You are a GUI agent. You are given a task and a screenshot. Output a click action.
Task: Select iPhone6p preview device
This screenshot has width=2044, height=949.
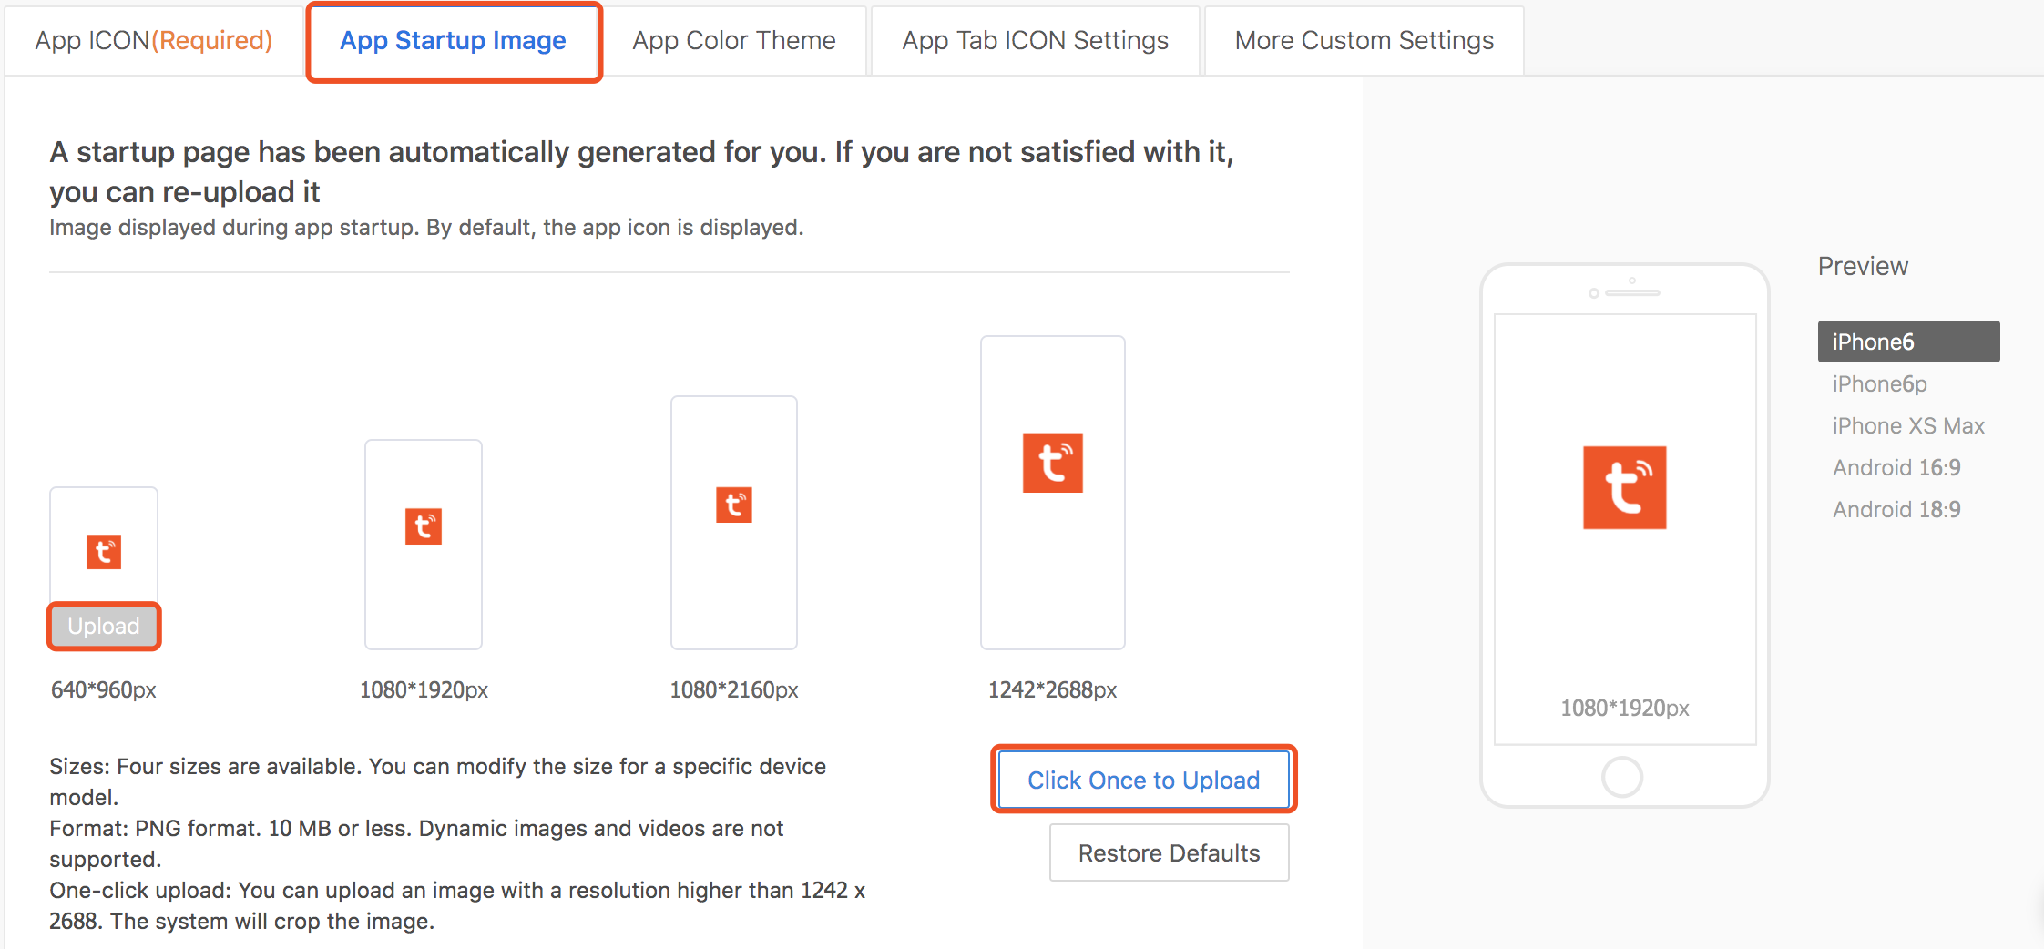coord(1880,383)
